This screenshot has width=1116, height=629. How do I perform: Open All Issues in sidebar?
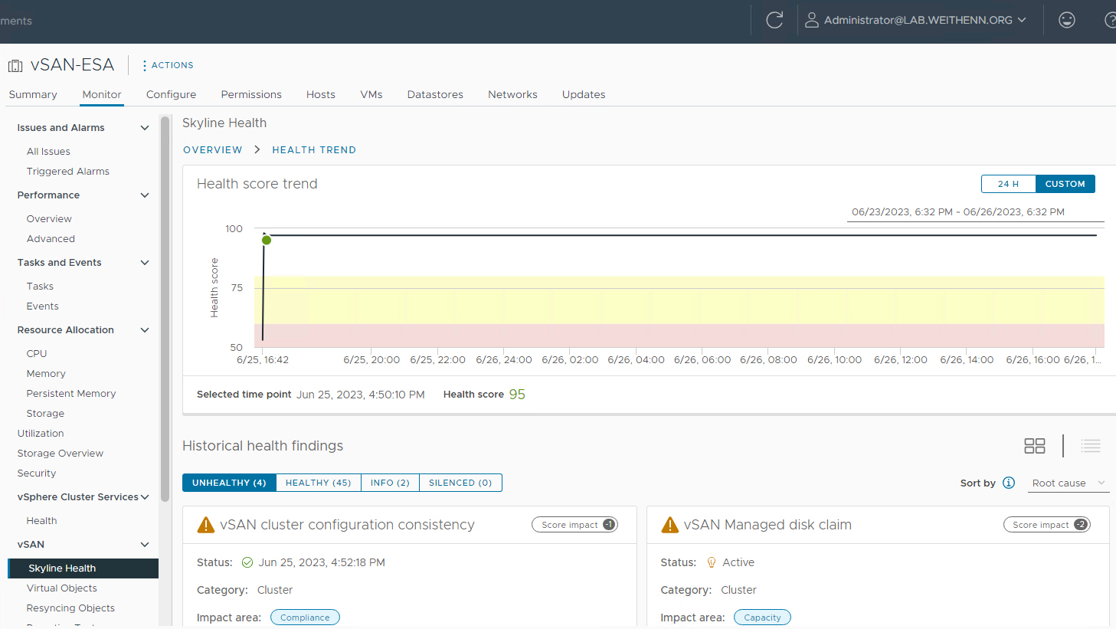48,152
